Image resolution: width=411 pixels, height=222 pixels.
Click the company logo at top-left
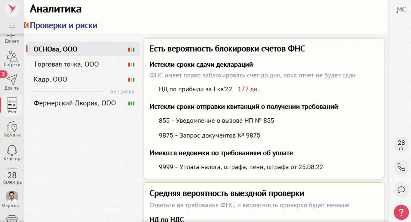12,9
